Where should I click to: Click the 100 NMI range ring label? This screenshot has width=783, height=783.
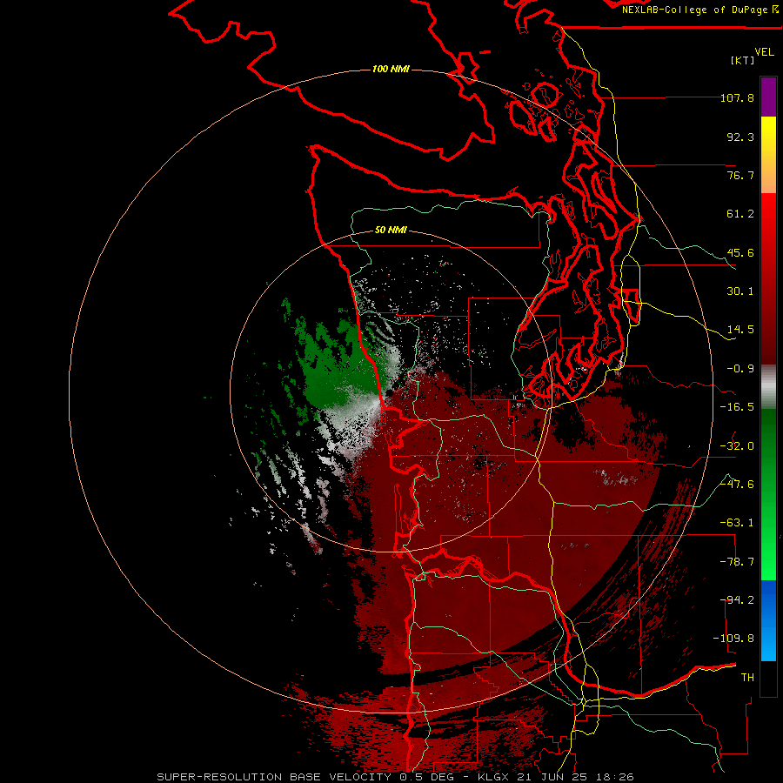click(391, 69)
